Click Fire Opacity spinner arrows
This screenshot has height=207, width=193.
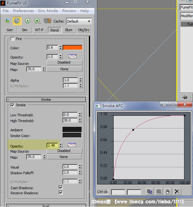pyautogui.click(x=60, y=57)
